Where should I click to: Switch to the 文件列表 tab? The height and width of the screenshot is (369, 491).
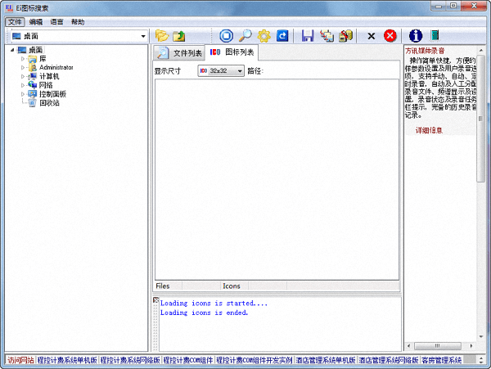coord(178,53)
